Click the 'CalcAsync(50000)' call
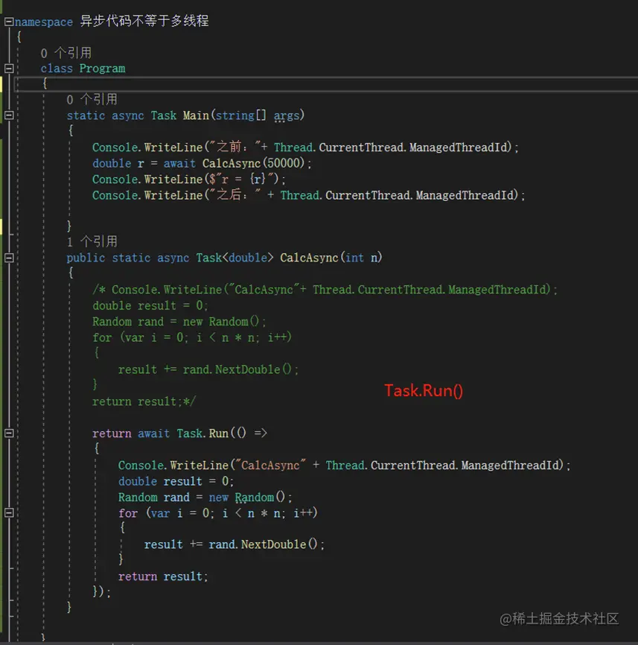 coord(253,163)
